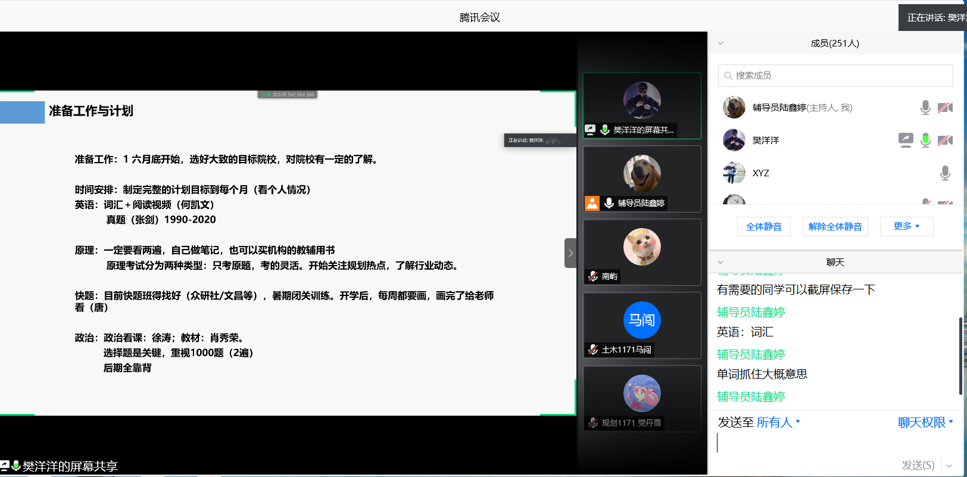Click 樊洋洋's screen sharing icon in the member list
This screenshot has width=967, height=477.
click(x=906, y=140)
